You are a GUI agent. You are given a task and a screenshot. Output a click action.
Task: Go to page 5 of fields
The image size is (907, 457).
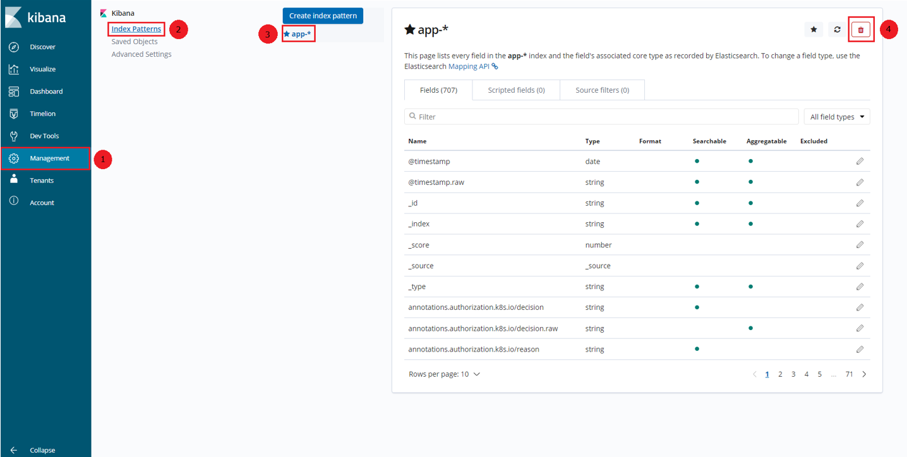coord(820,374)
